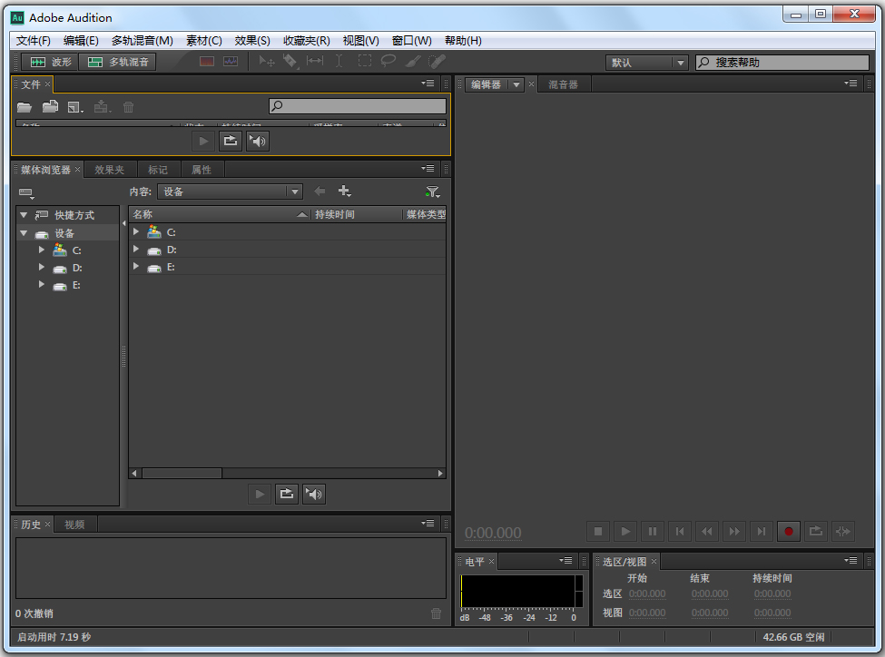The image size is (885, 657).
Task: Click Play button in Files panel
Action: 203,141
